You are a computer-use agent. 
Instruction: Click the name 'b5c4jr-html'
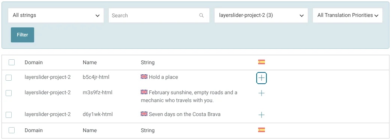pyautogui.click(x=96, y=77)
